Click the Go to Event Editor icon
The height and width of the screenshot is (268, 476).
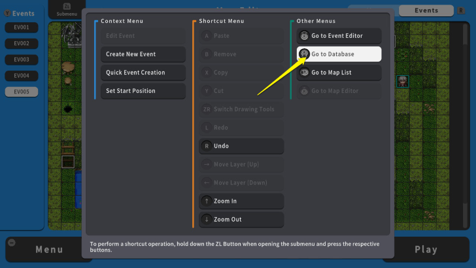[x=304, y=36]
